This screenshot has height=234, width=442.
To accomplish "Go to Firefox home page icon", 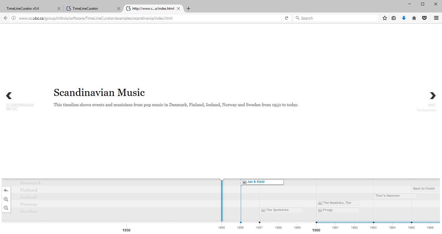I will [x=414, y=18].
